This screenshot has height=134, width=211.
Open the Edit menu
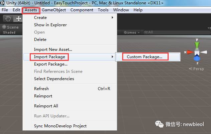pyautogui.click(x=16, y=10)
